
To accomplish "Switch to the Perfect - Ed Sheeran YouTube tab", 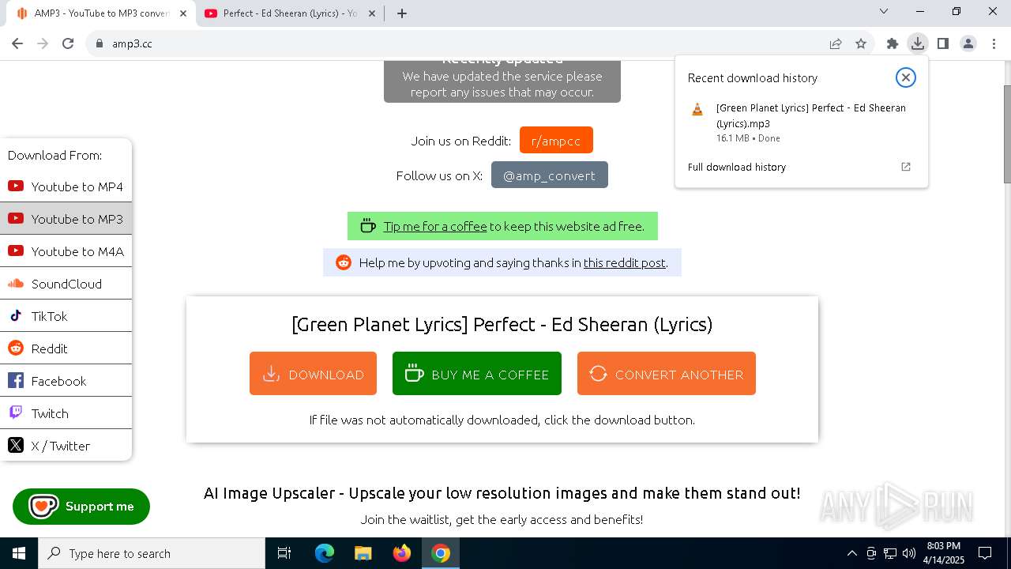I will pos(291,13).
